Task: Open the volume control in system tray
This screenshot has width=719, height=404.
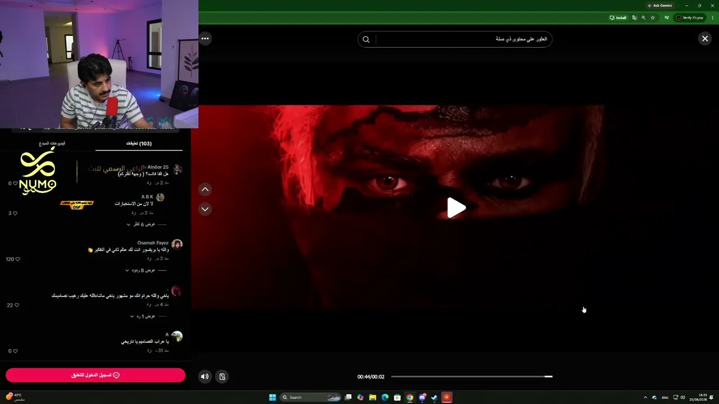Action: click(x=682, y=397)
